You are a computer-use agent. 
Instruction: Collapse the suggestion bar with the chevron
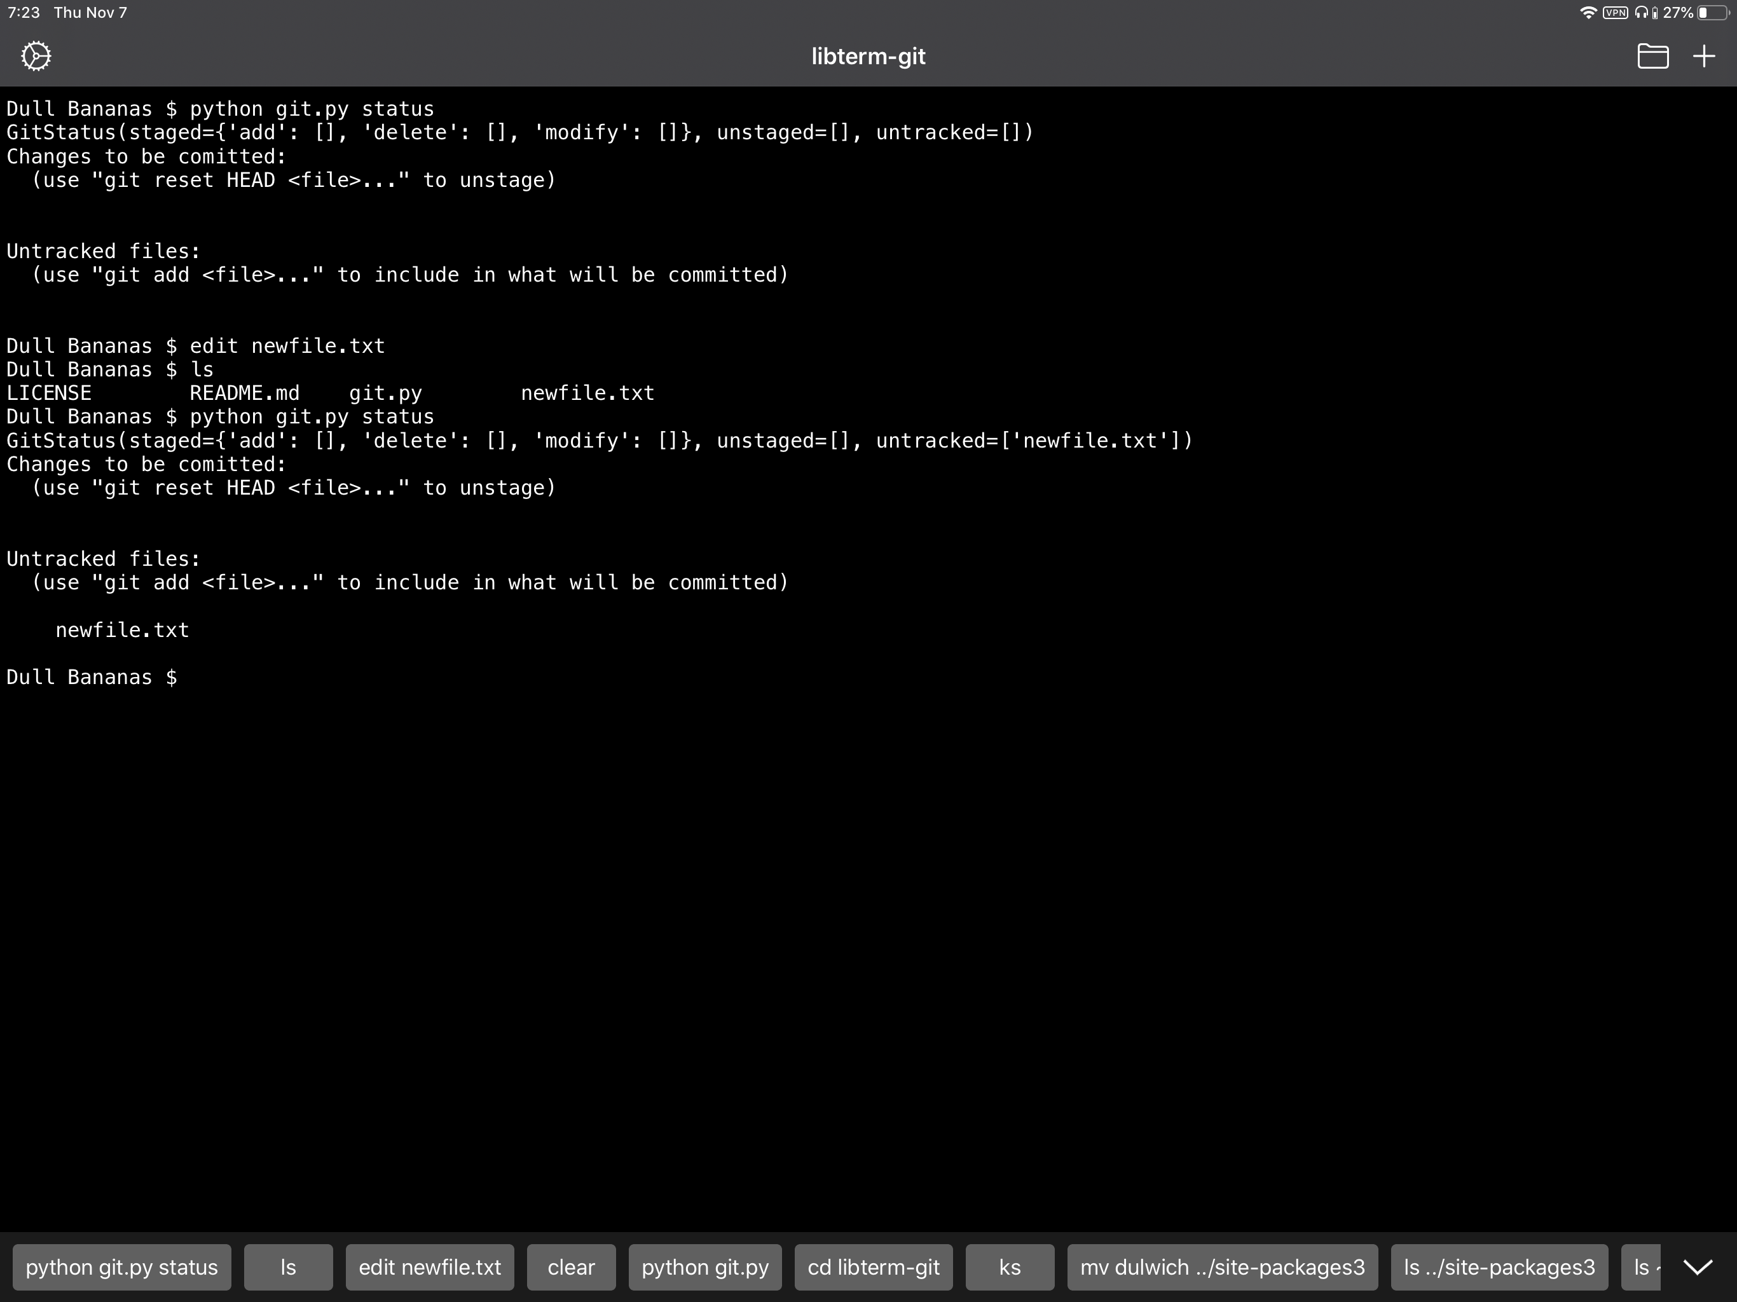click(1698, 1266)
